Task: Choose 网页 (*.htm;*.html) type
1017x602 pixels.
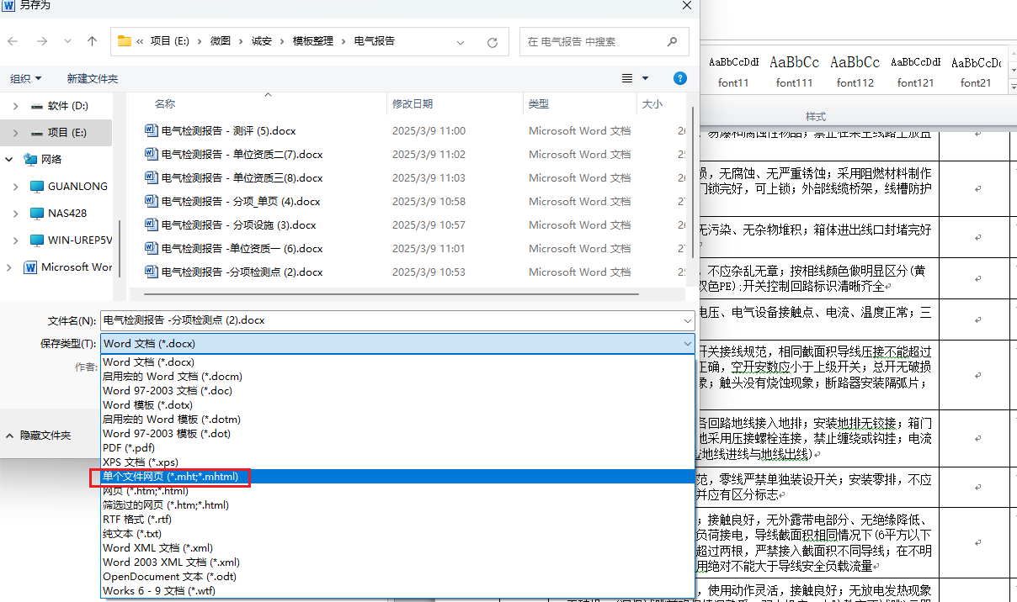Action: (397, 490)
